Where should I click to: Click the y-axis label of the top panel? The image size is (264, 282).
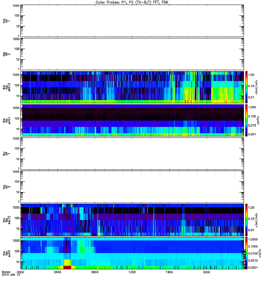point(7,21)
